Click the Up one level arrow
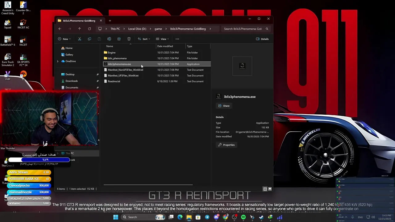This screenshot has height=222, width=395. [x=79, y=29]
